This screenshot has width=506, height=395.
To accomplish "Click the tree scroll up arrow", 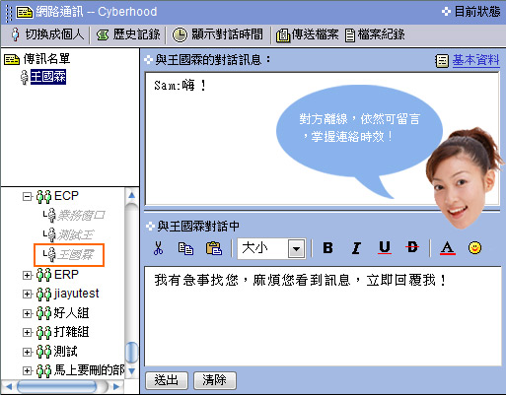I will pyautogui.click(x=132, y=195).
